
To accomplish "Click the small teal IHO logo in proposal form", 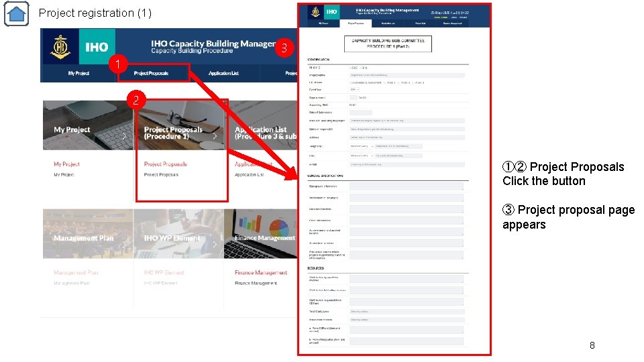I will click(x=331, y=12).
